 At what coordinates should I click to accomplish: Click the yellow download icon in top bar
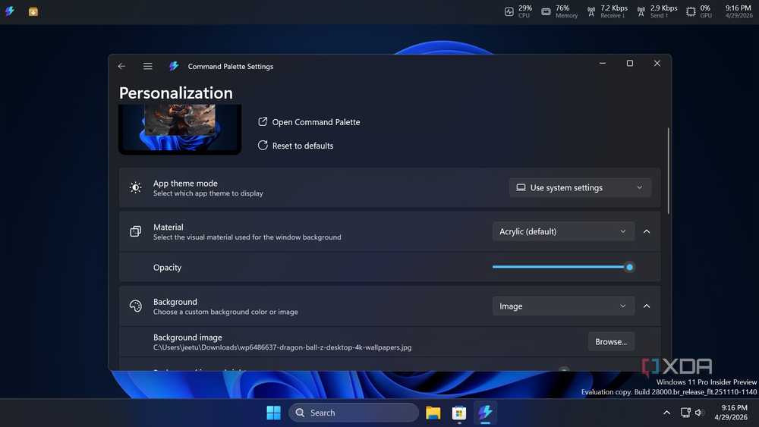click(33, 11)
